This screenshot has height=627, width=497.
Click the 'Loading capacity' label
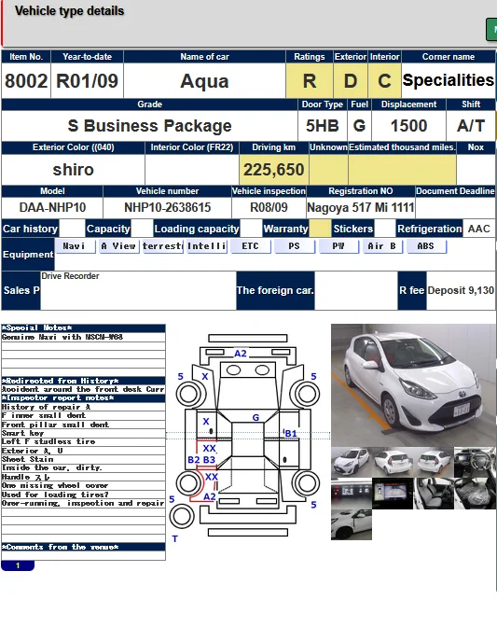(x=197, y=229)
